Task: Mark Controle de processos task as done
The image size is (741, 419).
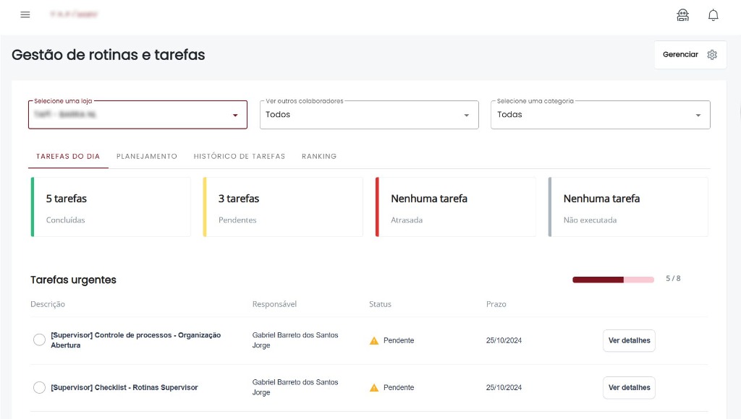Action: coord(39,340)
